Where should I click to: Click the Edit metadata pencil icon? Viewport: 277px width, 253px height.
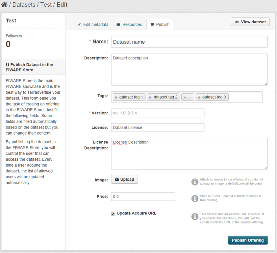79,24
